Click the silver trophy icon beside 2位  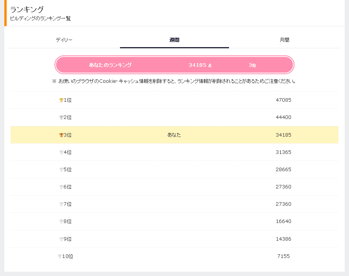coord(61,117)
